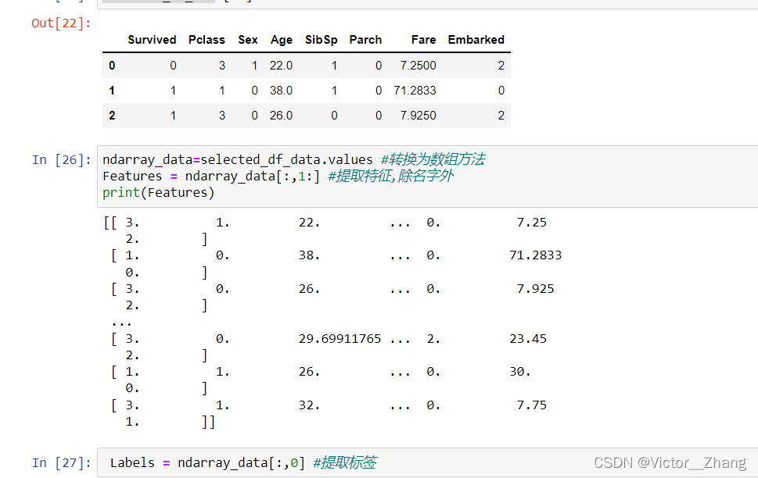Click the Pclass column header
The image size is (758, 478).
[207, 40]
